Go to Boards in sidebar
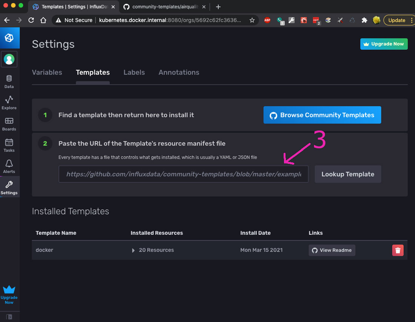 (x=9, y=124)
